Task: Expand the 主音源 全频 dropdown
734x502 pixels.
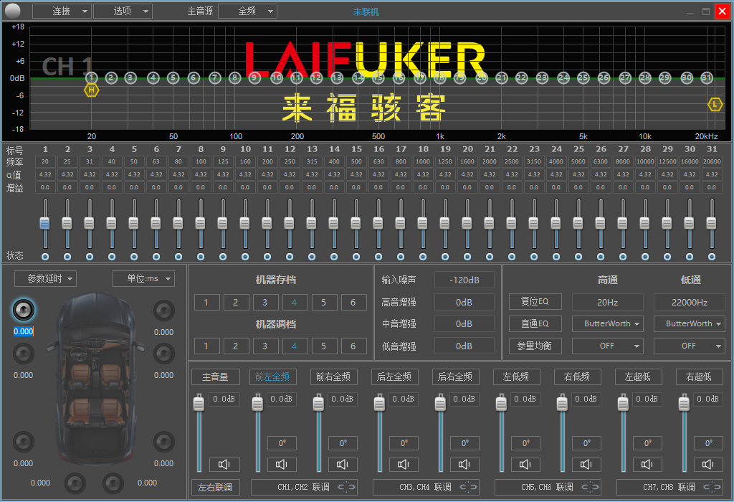Action: pyautogui.click(x=247, y=11)
